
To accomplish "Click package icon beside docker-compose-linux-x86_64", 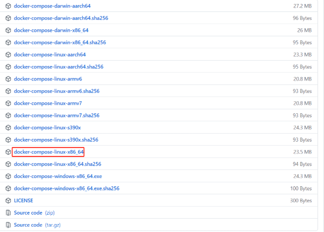I will [x=8, y=152].
